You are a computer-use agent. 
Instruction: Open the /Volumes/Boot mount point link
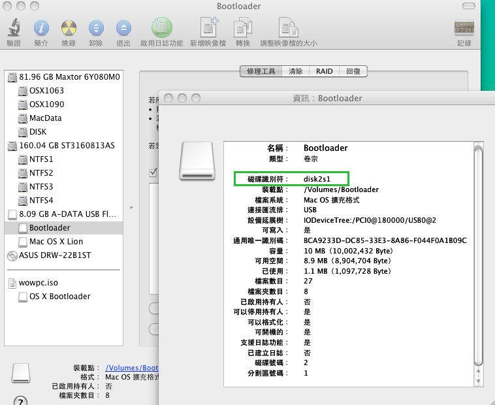[x=132, y=368]
